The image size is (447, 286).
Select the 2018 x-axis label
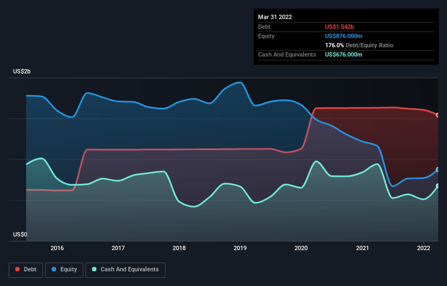[x=179, y=248]
